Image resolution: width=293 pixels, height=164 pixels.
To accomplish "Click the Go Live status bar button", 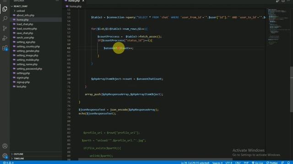I will tap(257, 163).
